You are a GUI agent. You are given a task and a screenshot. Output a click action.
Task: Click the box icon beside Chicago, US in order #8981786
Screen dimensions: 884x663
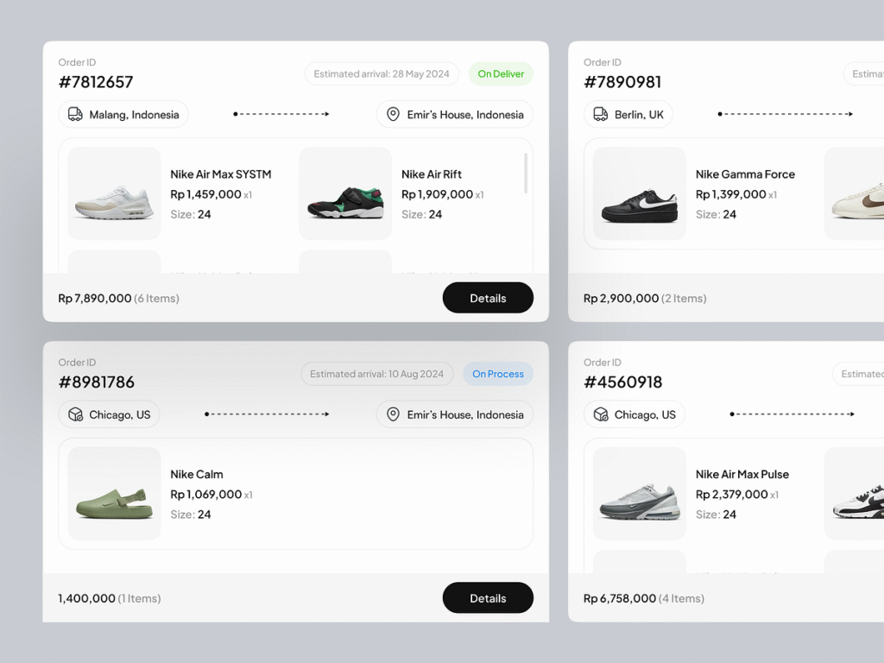75,414
